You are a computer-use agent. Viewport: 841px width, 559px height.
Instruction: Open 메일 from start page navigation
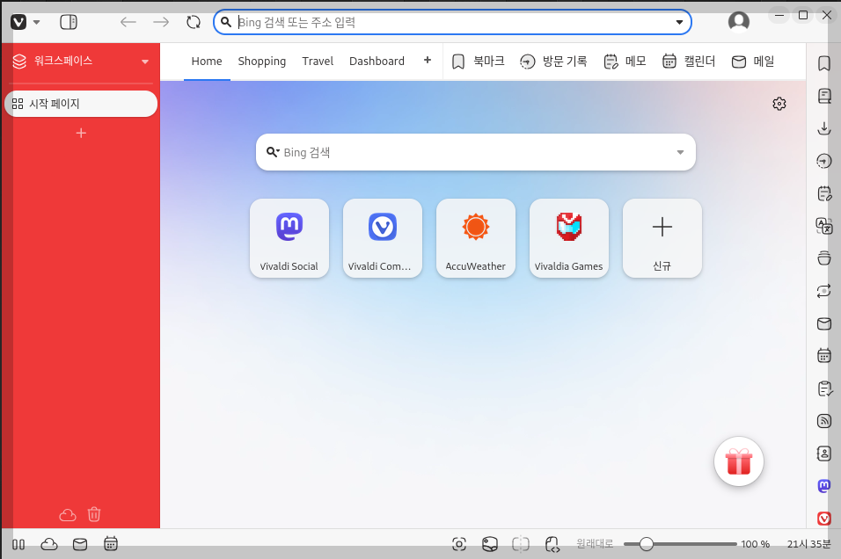(x=753, y=62)
